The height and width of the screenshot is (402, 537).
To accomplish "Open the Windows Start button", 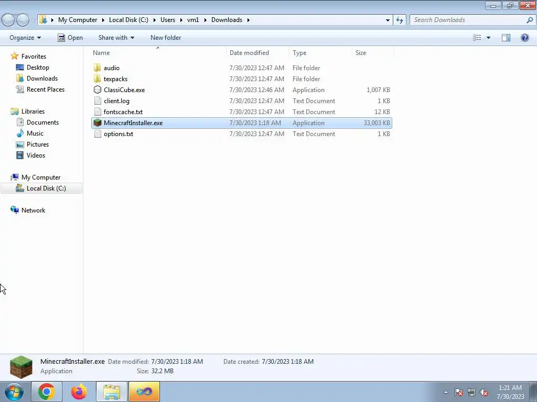I will click(x=14, y=392).
